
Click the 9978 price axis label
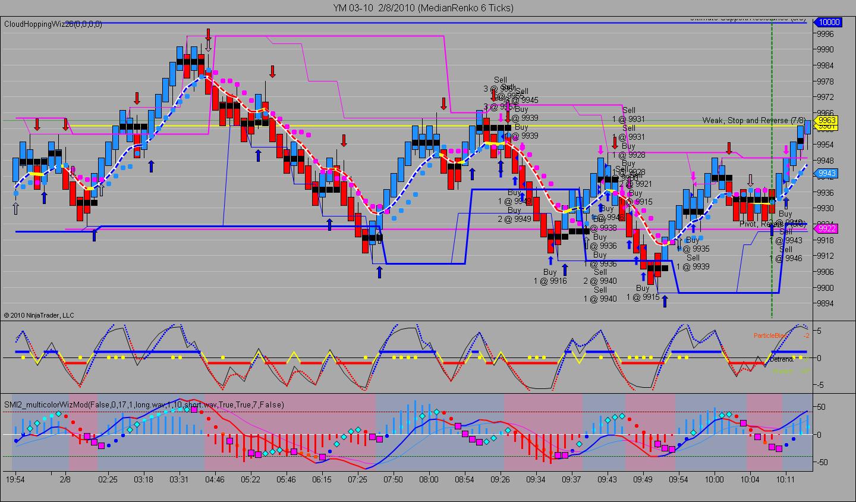coord(825,81)
